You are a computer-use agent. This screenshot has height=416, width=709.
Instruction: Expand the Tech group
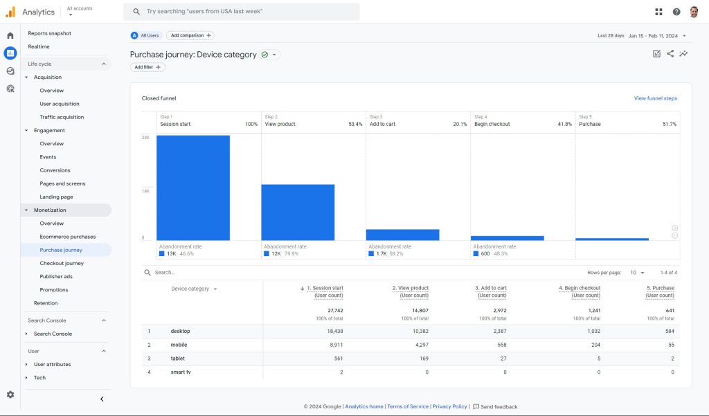[x=26, y=377]
